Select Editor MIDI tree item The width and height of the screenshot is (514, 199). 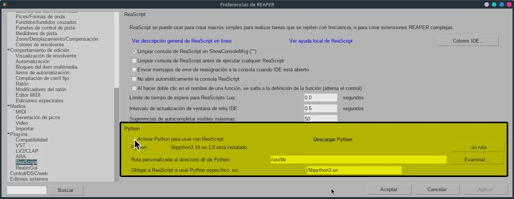pyautogui.click(x=28, y=95)
